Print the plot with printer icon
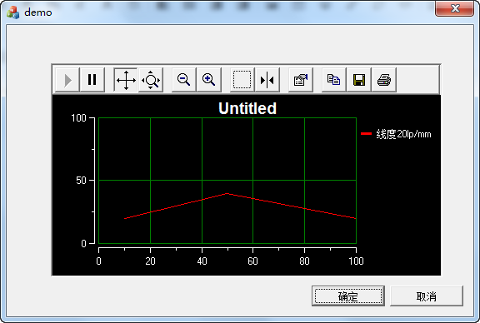Screen dimensions: 480x323 pos(384,80)
